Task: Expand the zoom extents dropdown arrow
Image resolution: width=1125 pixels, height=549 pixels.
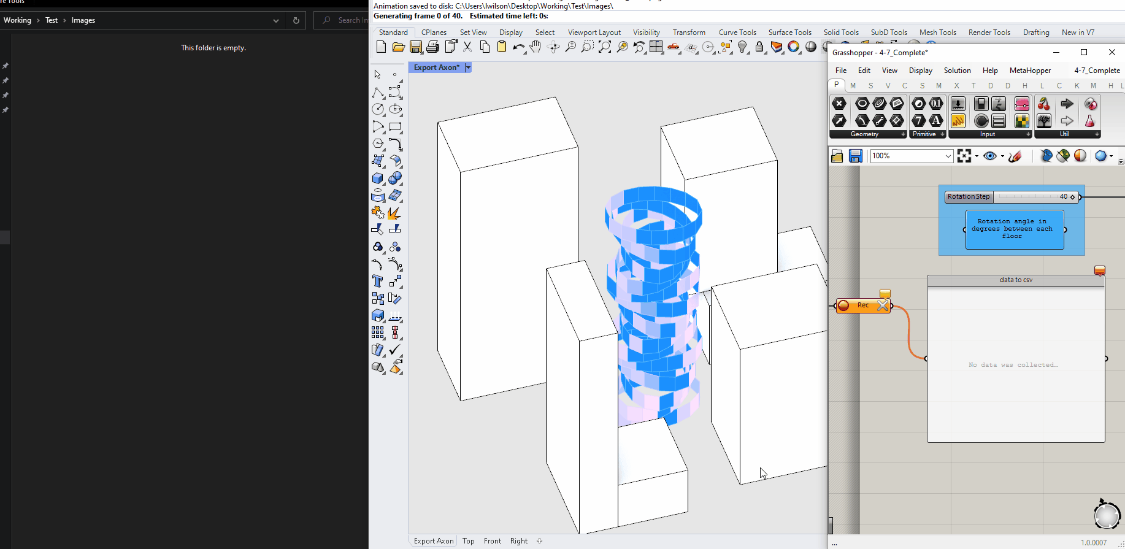Action: coord(977,156)
